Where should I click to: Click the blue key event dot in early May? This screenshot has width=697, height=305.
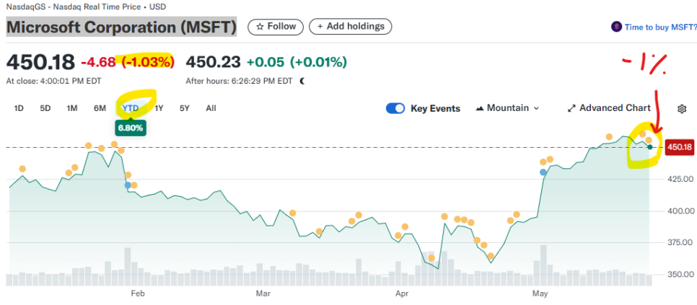tap(543, 172)
